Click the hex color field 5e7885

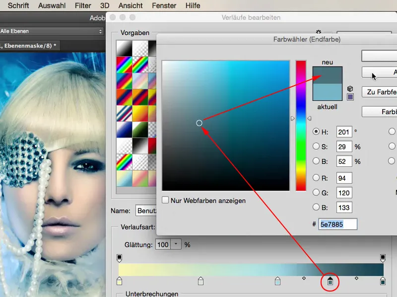(x=338, y=224)
